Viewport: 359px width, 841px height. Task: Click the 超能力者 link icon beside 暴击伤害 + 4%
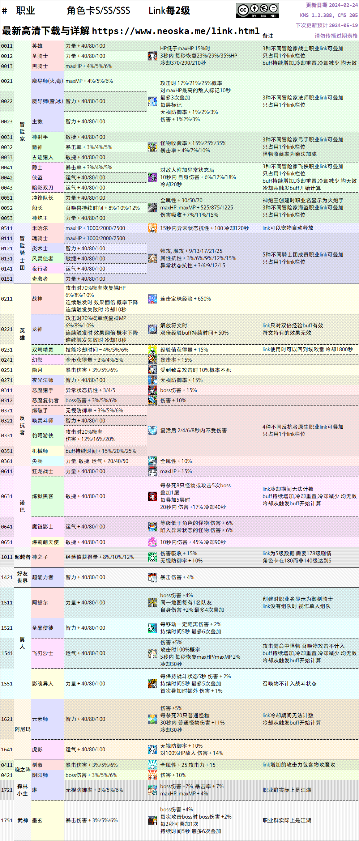pyautogui.click(x=153, y=577)
